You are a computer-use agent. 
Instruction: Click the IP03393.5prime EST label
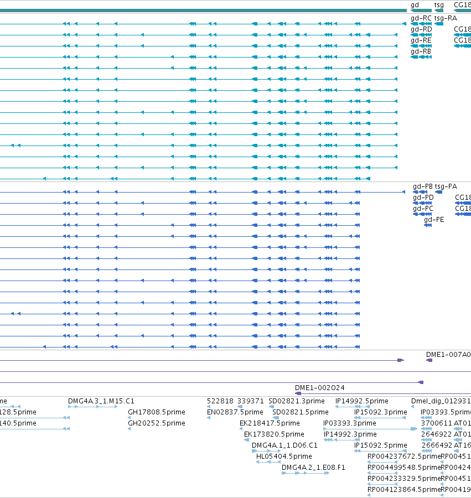[446, 412]
